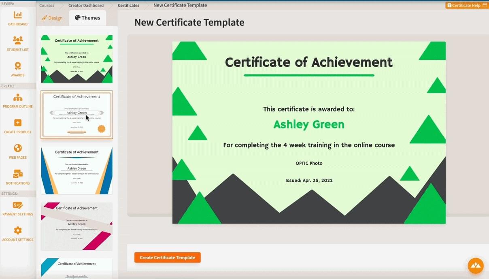Select the green triangles certificate theme
The height and width of the screenshot is (279, 489).
77,59
